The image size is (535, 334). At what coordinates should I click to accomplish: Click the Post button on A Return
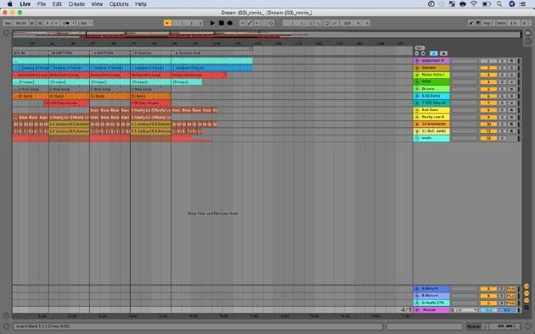click(510, 289)
